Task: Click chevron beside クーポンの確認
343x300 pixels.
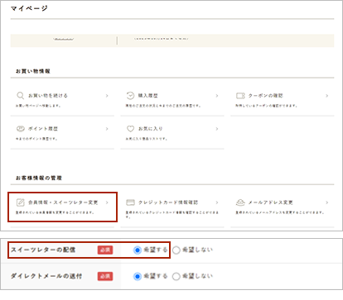Action: (326, 96)
